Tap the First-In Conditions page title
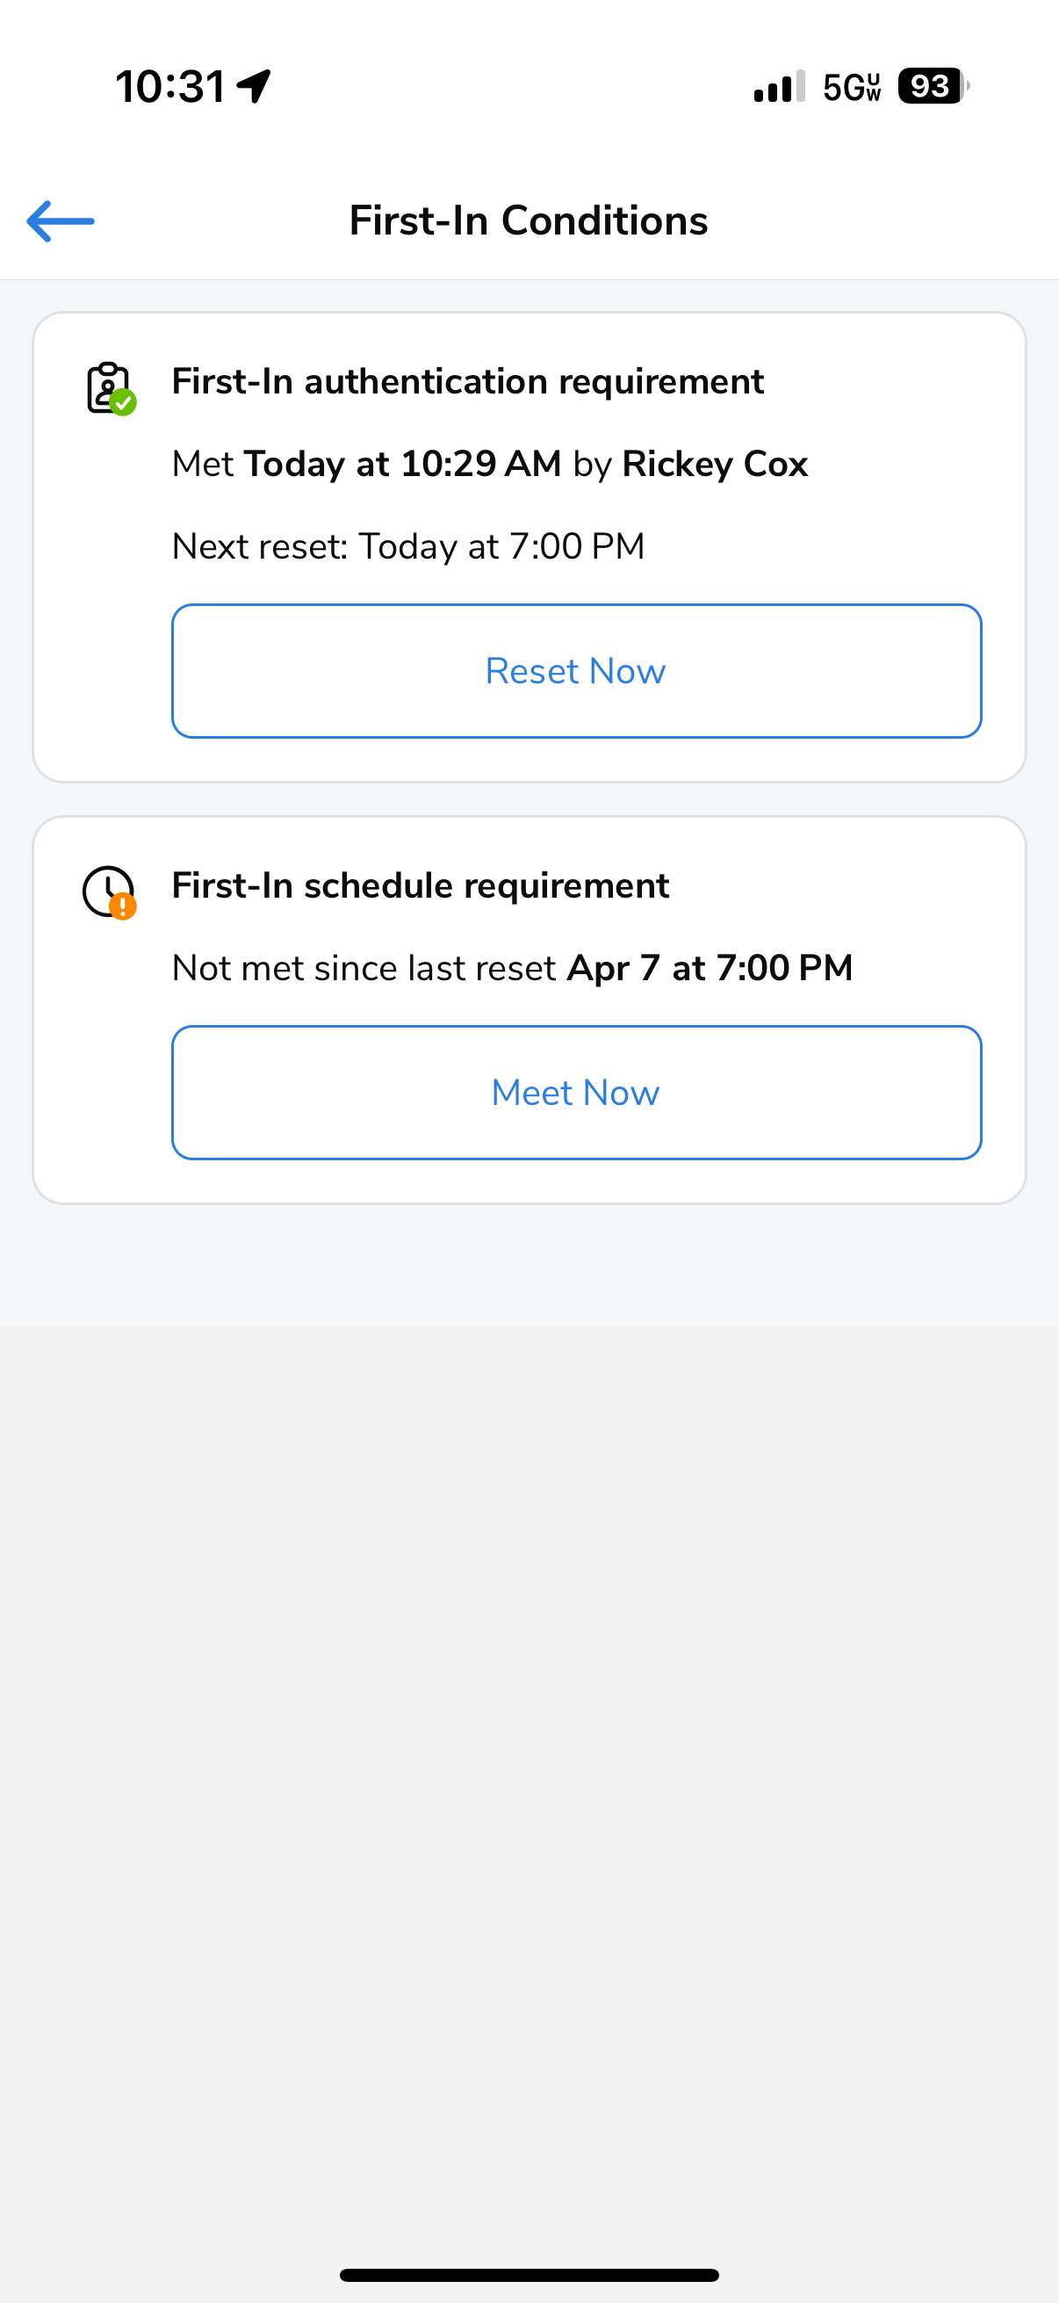This screenshot has width=1059, height=2303. pos(529,220)
